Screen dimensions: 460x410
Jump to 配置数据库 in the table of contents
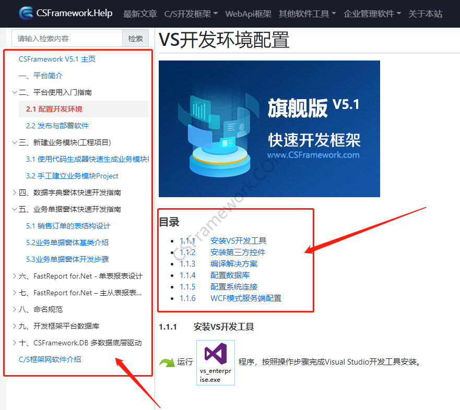(x=230, y=275)
